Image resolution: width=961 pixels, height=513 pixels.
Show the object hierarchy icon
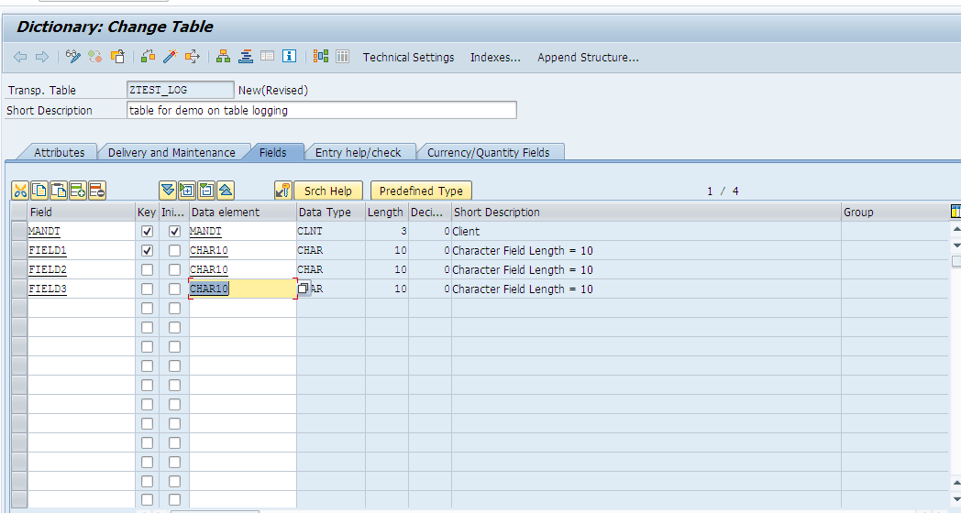[x=223, y=57]
